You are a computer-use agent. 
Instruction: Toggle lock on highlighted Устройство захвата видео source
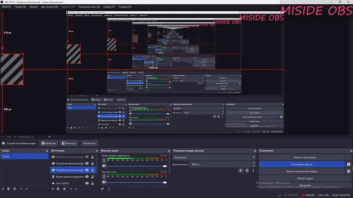pyautogui.click(x=92, y=170)
